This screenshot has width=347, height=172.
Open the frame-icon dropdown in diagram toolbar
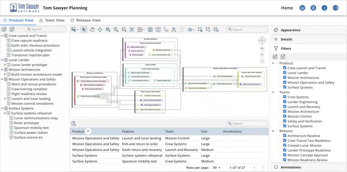tap(141, 30)
